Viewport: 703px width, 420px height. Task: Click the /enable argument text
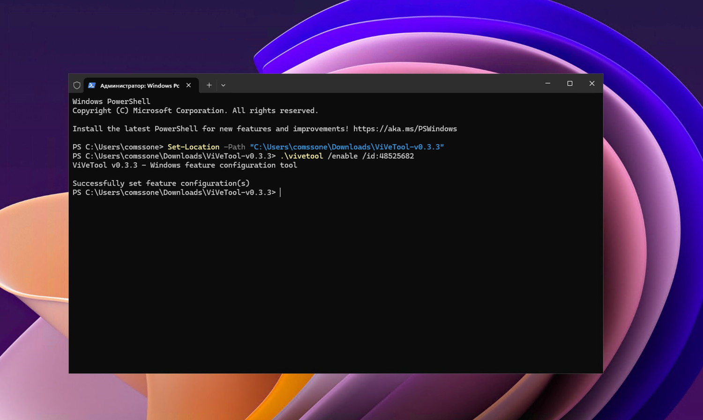343,156
